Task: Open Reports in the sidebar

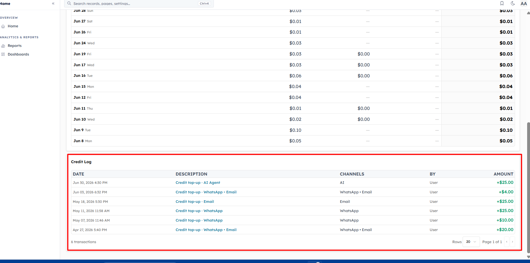Action: 15,46
